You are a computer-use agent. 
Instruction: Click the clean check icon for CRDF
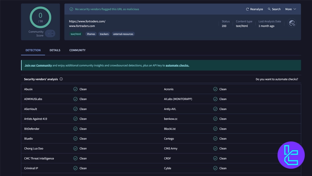click(215, 158)
